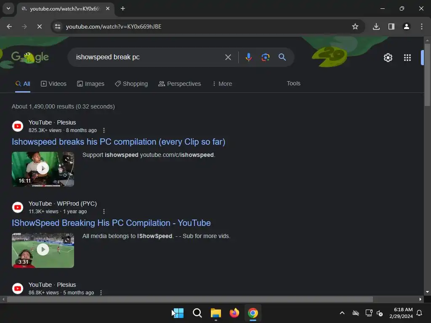Bookmark this tab with the star icon
This screenshot has width=431, height=323.
pos(355,26)
